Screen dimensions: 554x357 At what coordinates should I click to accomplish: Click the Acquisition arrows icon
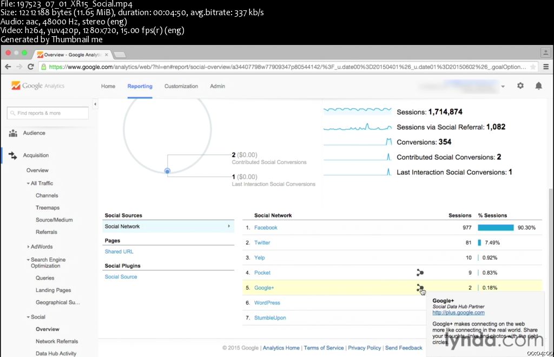click(13, 155)
